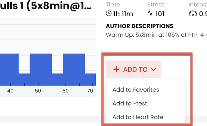Screen dimensions: 207x126
Task: Click the clock icon beside 1h 11m
Action: 109,14
